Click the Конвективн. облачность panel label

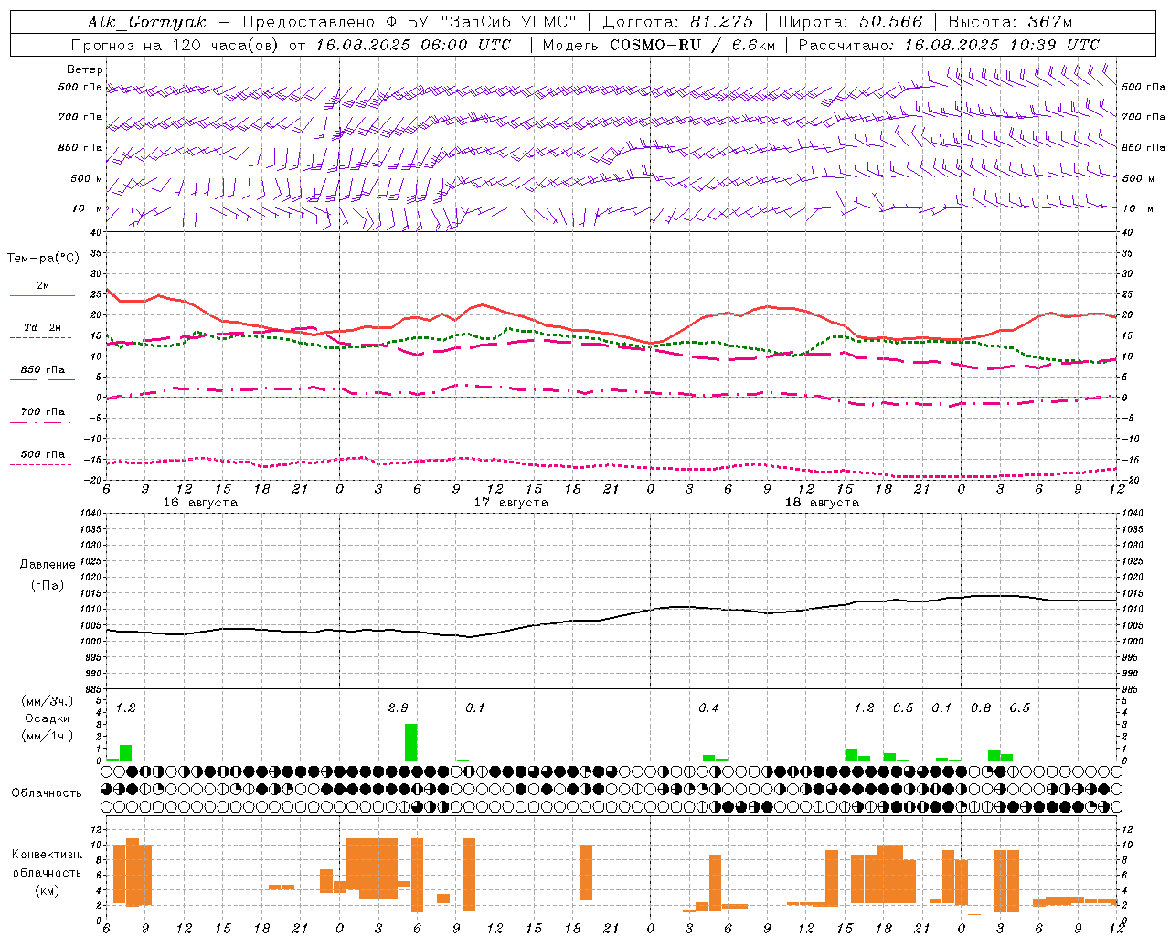pos(47,864)
